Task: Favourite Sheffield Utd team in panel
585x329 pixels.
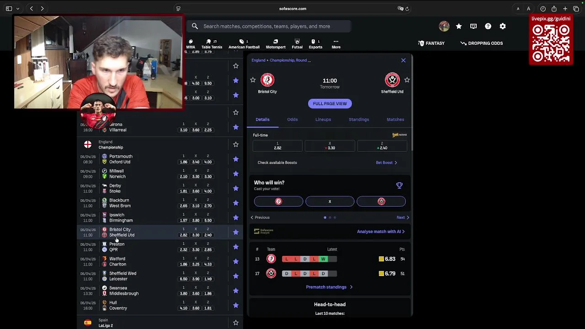Action: [x=407, y=80]
